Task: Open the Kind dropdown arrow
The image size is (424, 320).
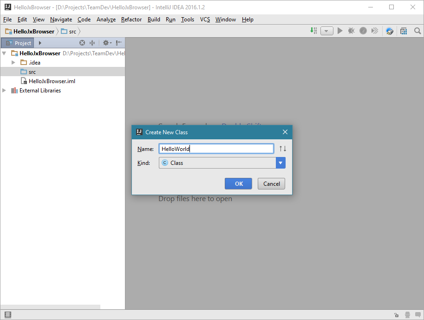Action: click(x=280, y=163)
